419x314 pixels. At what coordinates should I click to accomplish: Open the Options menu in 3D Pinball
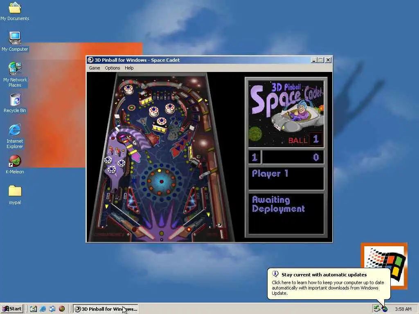pyautogui.click(x=112, y=68)
